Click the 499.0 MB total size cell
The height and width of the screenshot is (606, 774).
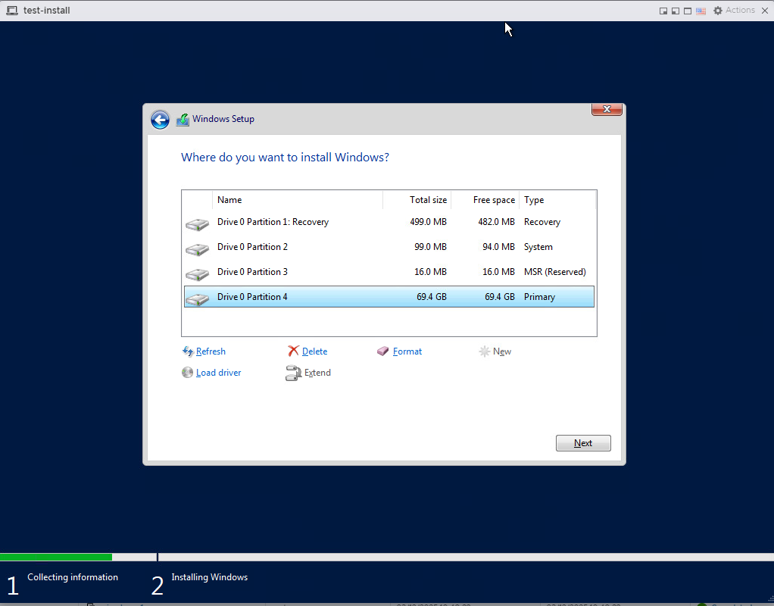(x=428, y=222)
